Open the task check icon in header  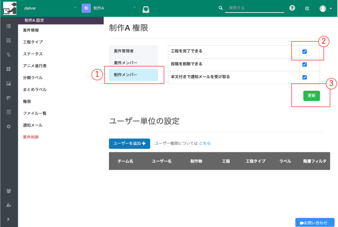pos(307,8)
